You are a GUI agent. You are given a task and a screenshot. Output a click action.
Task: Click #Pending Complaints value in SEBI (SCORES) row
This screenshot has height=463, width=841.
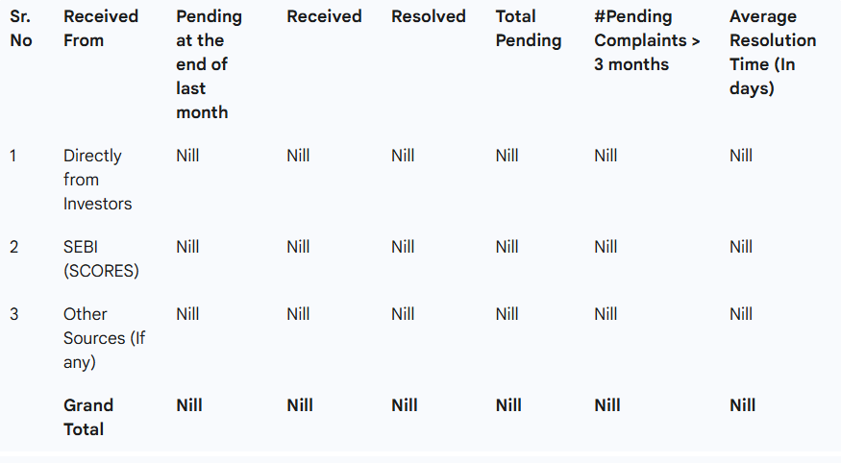pyautogui.click(x=606, y=247)
